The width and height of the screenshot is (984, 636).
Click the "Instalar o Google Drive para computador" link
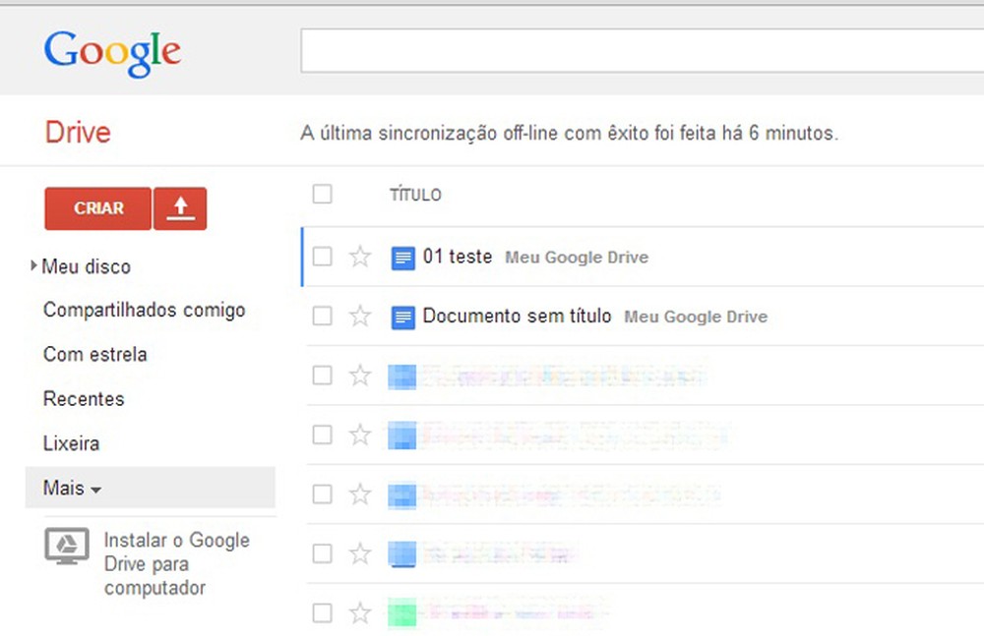tap(175, 563)
